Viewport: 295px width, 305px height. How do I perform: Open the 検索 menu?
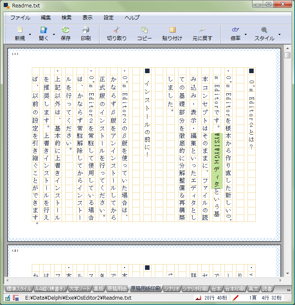(67, 18)
